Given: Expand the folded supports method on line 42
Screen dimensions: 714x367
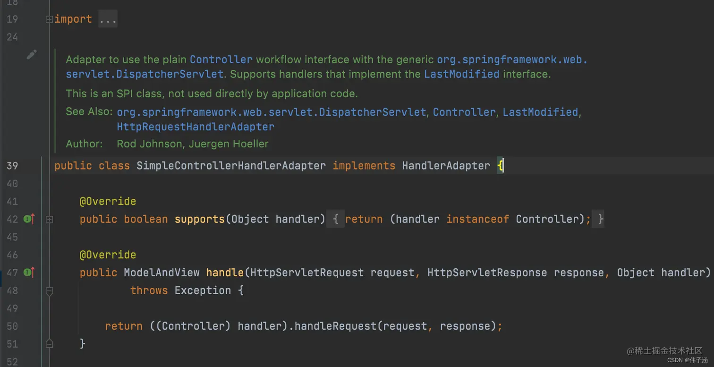Looking at the screenshot, I should tap(49, 219).
